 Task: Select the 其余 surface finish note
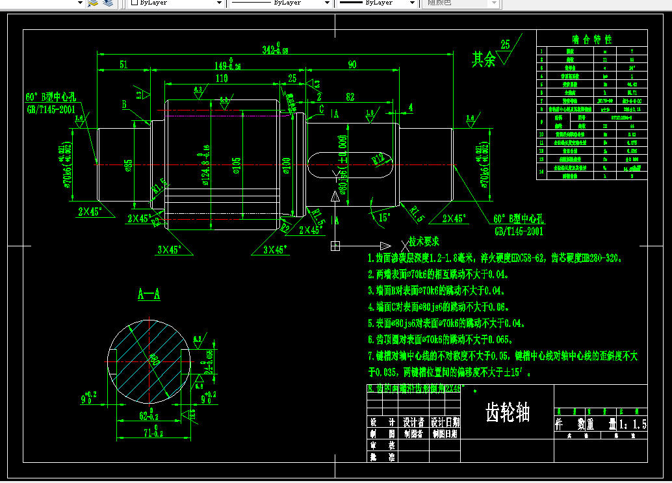484,59
